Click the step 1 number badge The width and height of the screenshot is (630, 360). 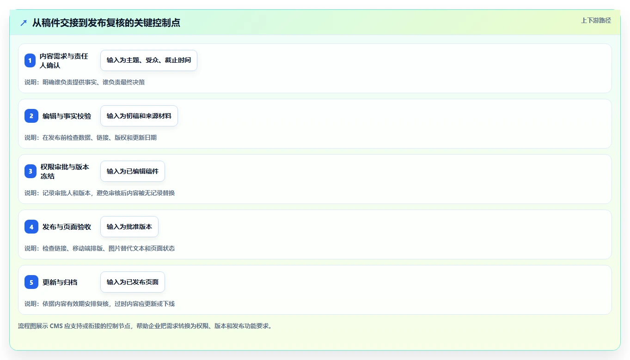pyautogui.click(x=30, y=60)
